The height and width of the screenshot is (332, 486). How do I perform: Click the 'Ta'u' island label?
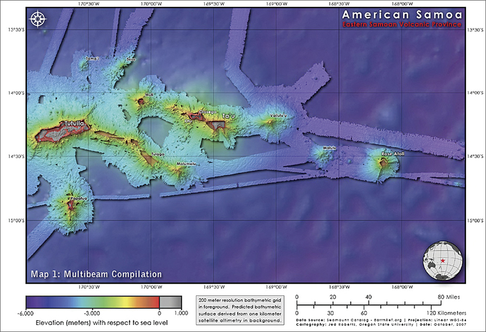(228, 116)
